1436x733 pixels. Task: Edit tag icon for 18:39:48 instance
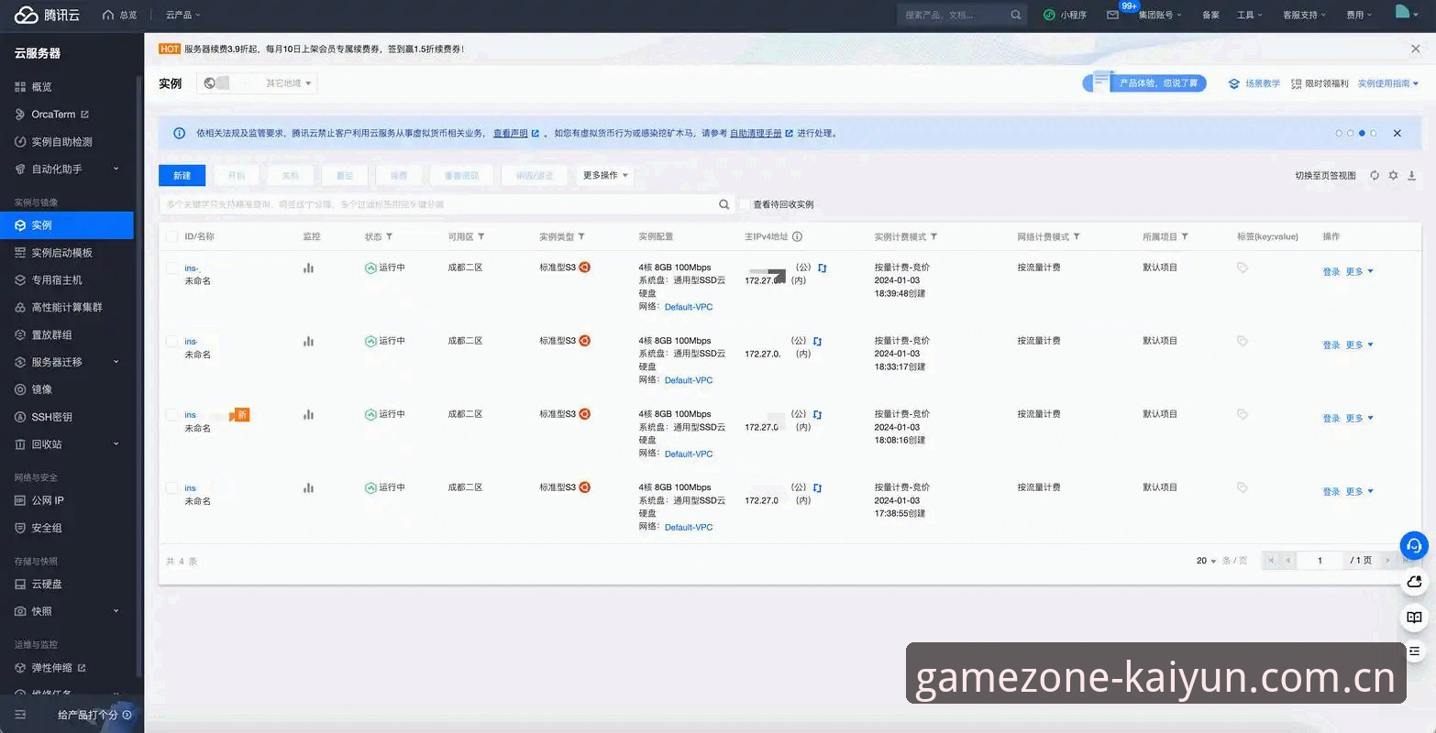[x=1243, y=268]
